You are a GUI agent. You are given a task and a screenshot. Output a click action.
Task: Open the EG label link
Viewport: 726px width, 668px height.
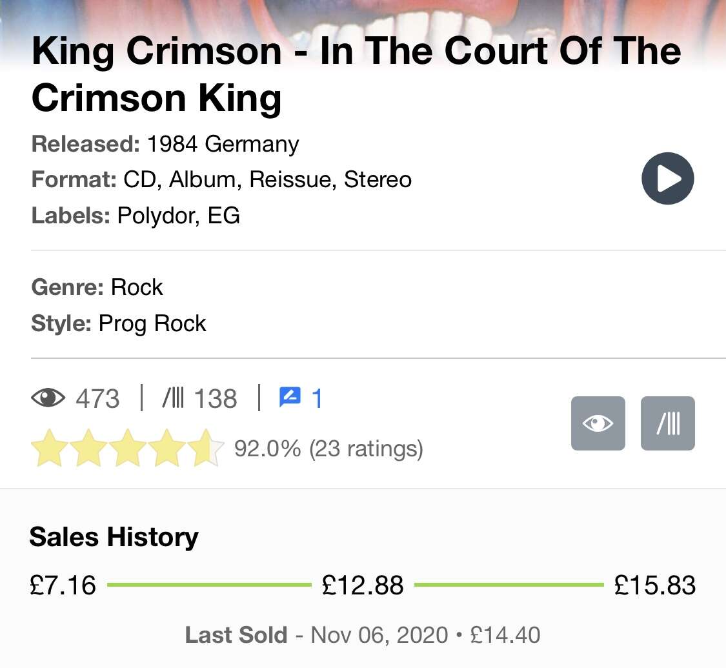click(x=224, y=216)
